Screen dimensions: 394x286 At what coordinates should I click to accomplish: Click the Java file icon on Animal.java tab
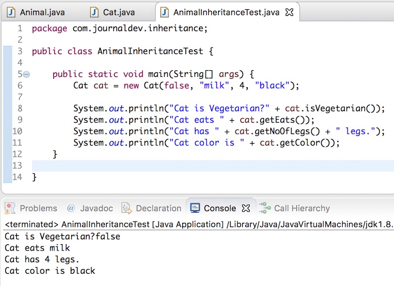(x=11, y=11)
